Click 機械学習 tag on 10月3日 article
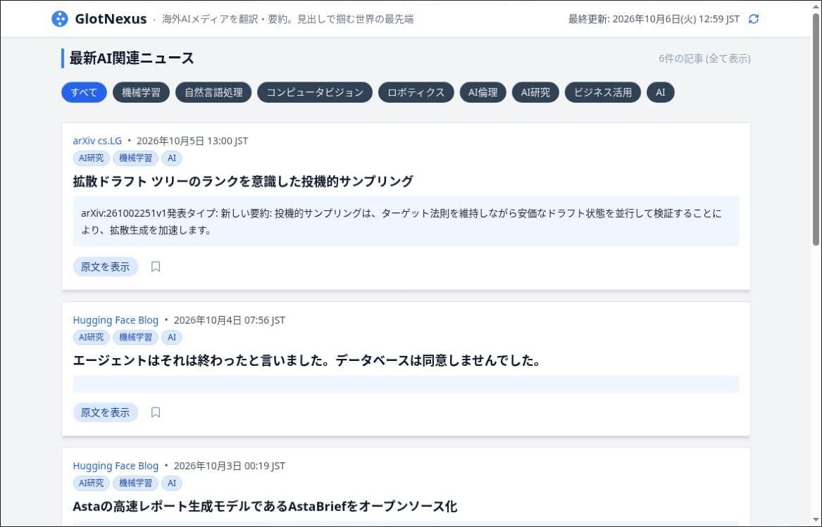 coord(135,483)
